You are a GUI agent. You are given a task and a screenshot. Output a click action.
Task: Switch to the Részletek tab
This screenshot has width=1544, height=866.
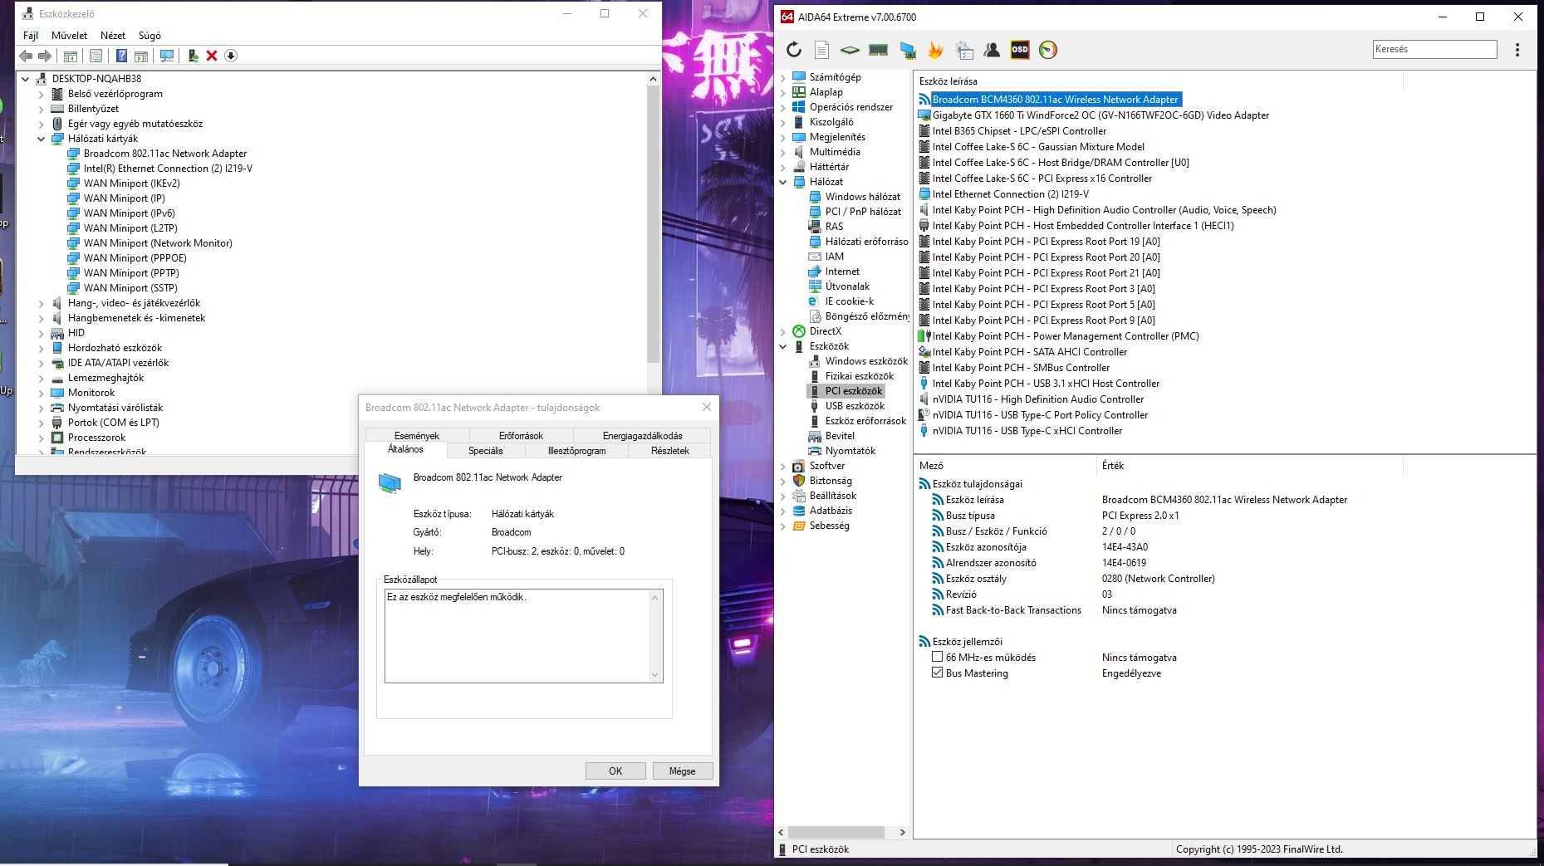coord(670,451)
